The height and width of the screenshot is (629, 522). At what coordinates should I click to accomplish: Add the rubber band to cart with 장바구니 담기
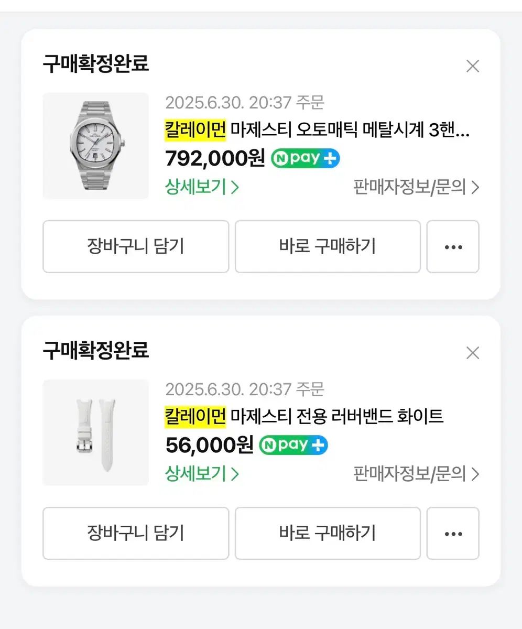click(136, 534)
